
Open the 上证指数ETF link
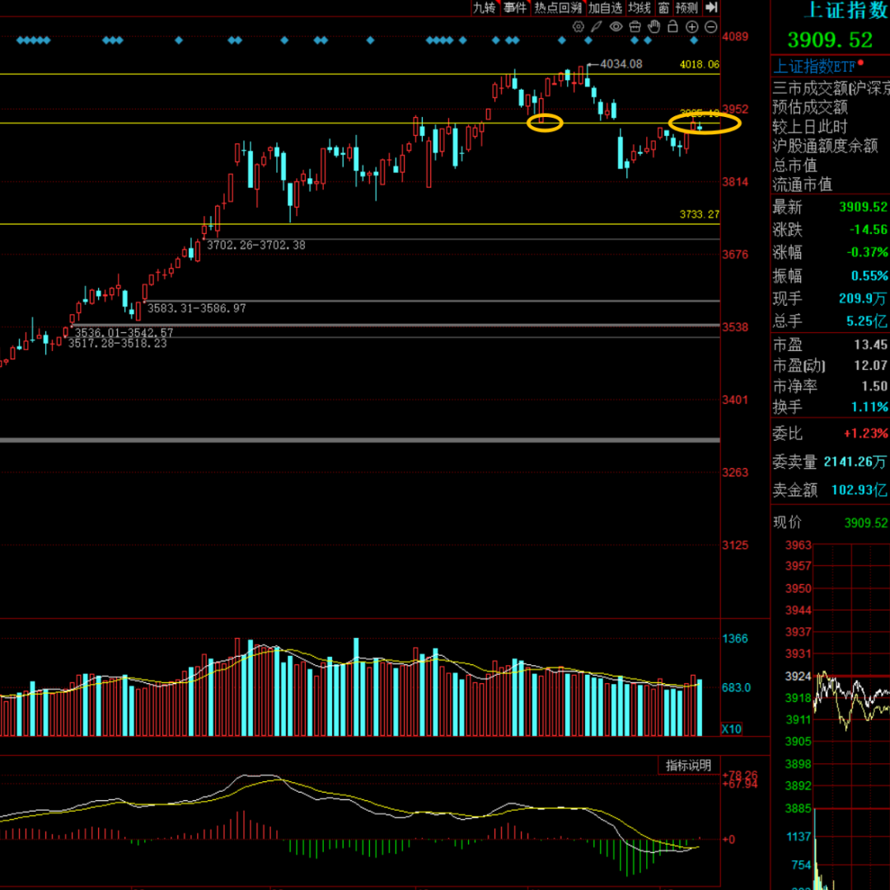coord(814,66)
